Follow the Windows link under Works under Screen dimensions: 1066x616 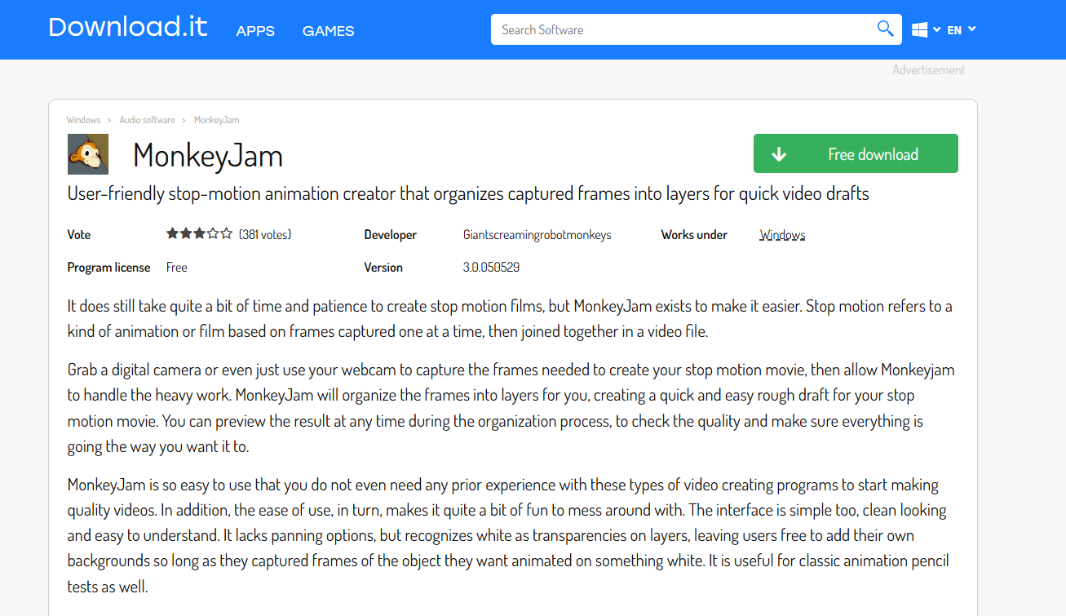click(x=782, y=235)
